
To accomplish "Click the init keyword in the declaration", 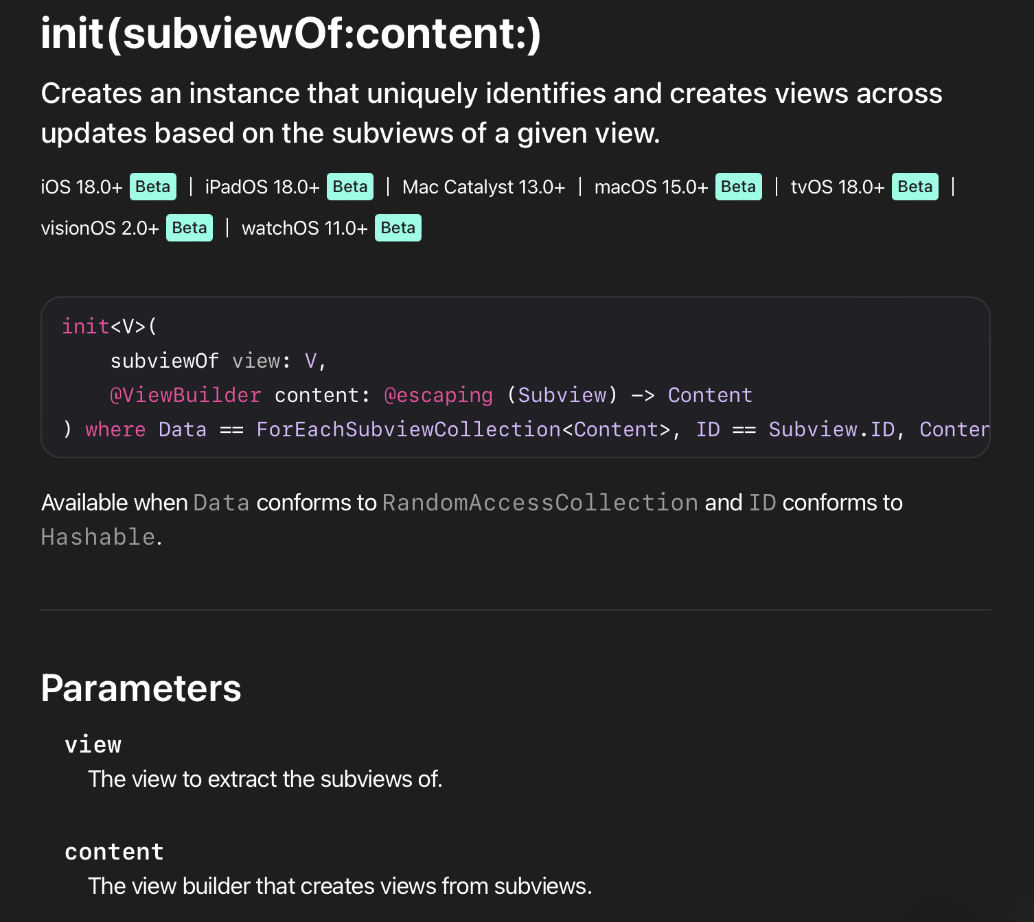I will (x=86, y=327).
